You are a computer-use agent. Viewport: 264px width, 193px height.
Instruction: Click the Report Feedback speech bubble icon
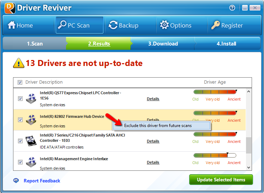[x=16, y=181]
